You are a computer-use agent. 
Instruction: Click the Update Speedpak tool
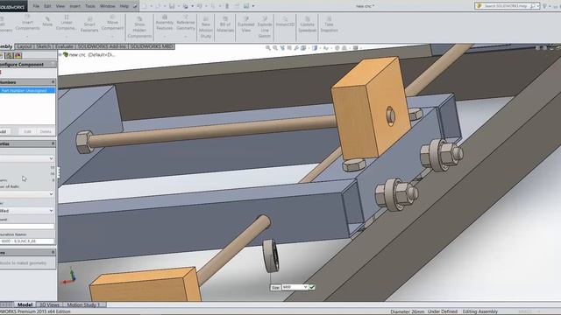308,24
